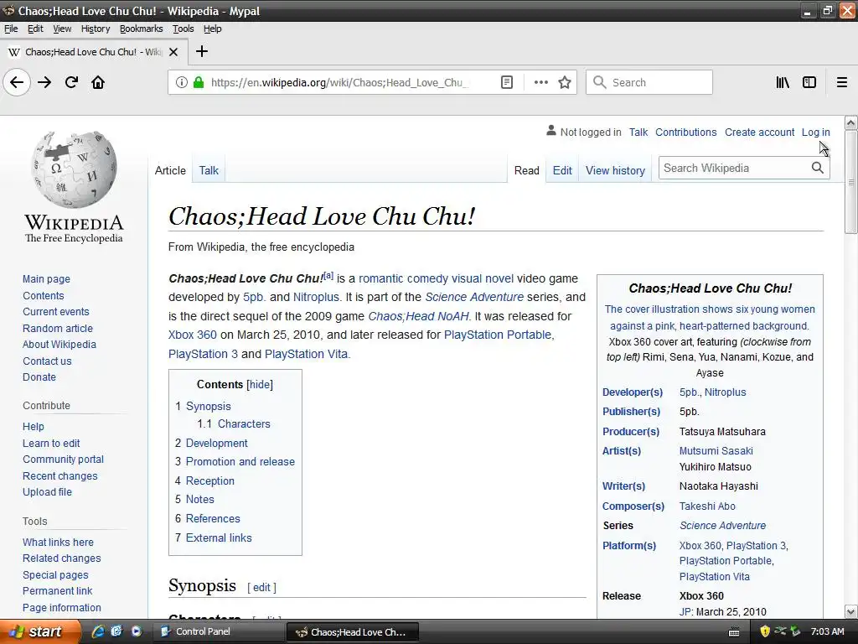Show site information icon in address bar
Viewport: 858px width, 644px height.
point(181,83)
